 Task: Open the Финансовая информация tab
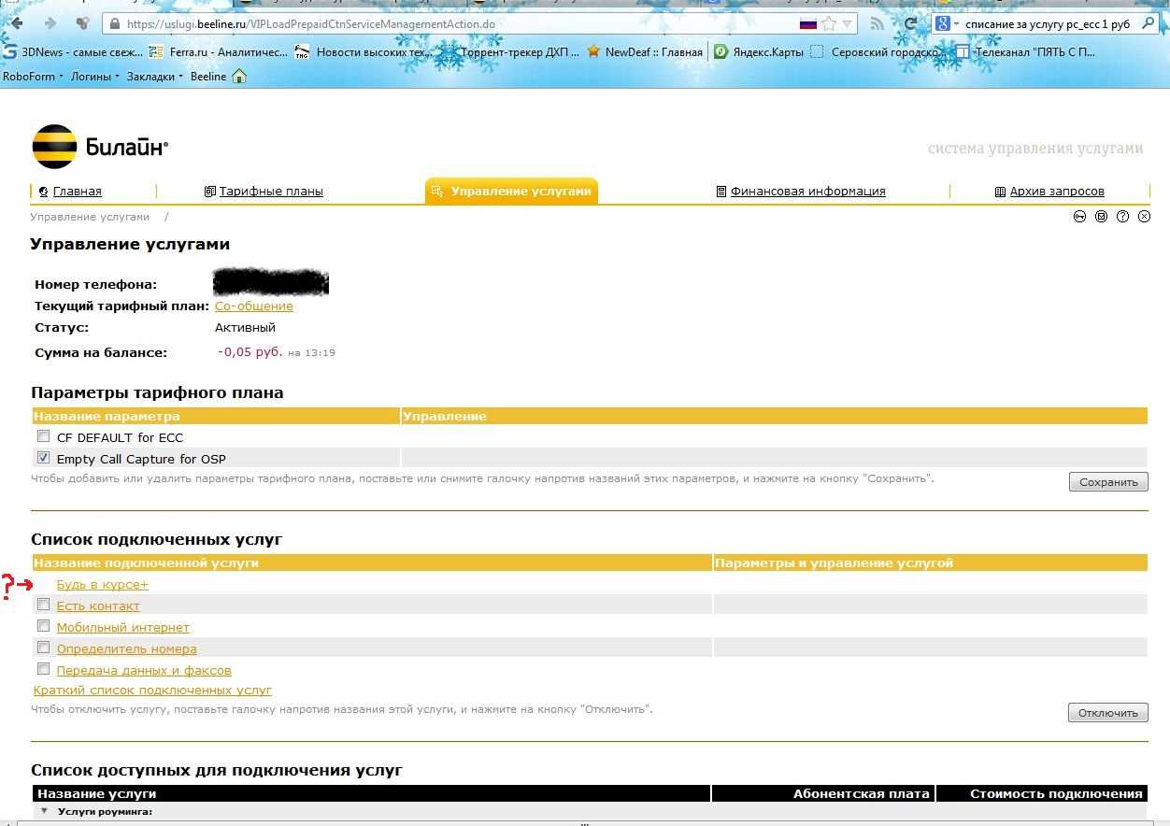807,192
